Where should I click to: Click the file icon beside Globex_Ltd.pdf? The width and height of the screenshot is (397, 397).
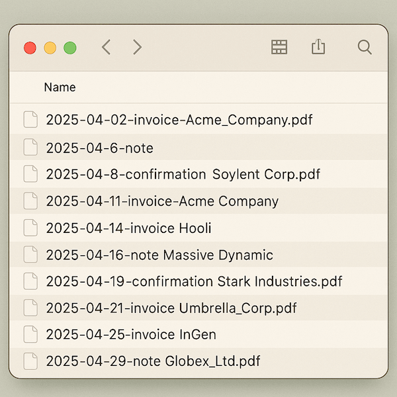30,361
